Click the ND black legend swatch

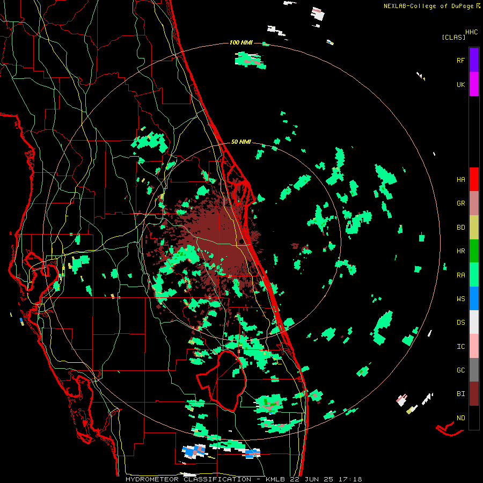tap(474, 418)
